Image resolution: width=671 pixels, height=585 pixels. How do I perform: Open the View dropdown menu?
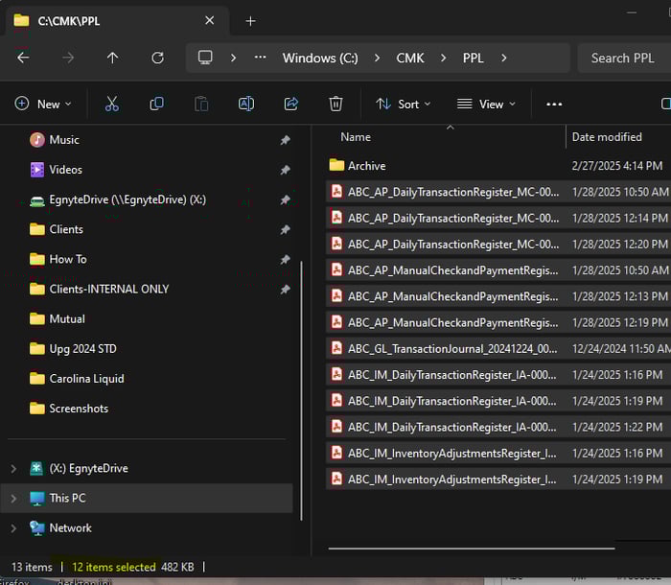(x=486, y=104)
